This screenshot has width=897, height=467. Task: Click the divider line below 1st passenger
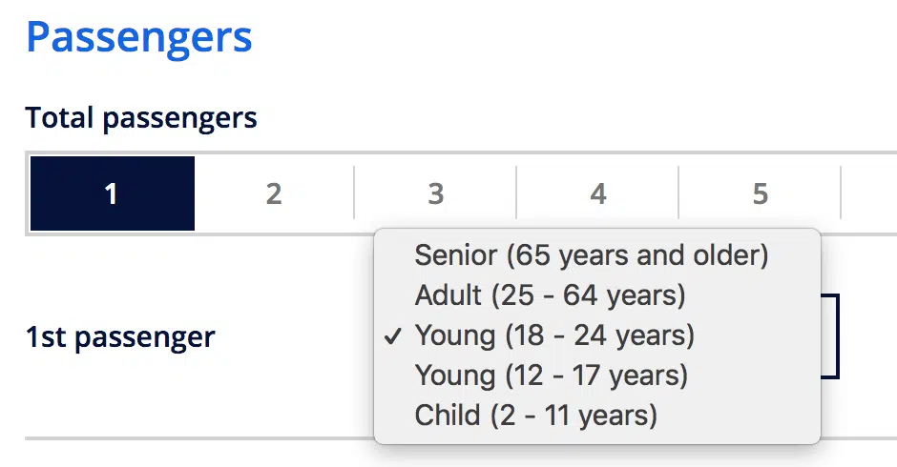tap(191, 438)
